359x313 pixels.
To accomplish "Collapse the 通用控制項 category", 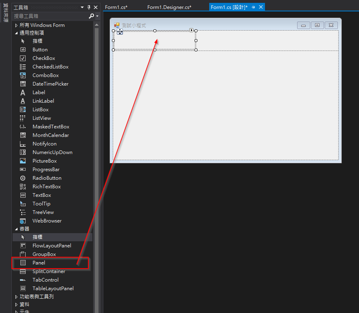I will pos(16,33).
